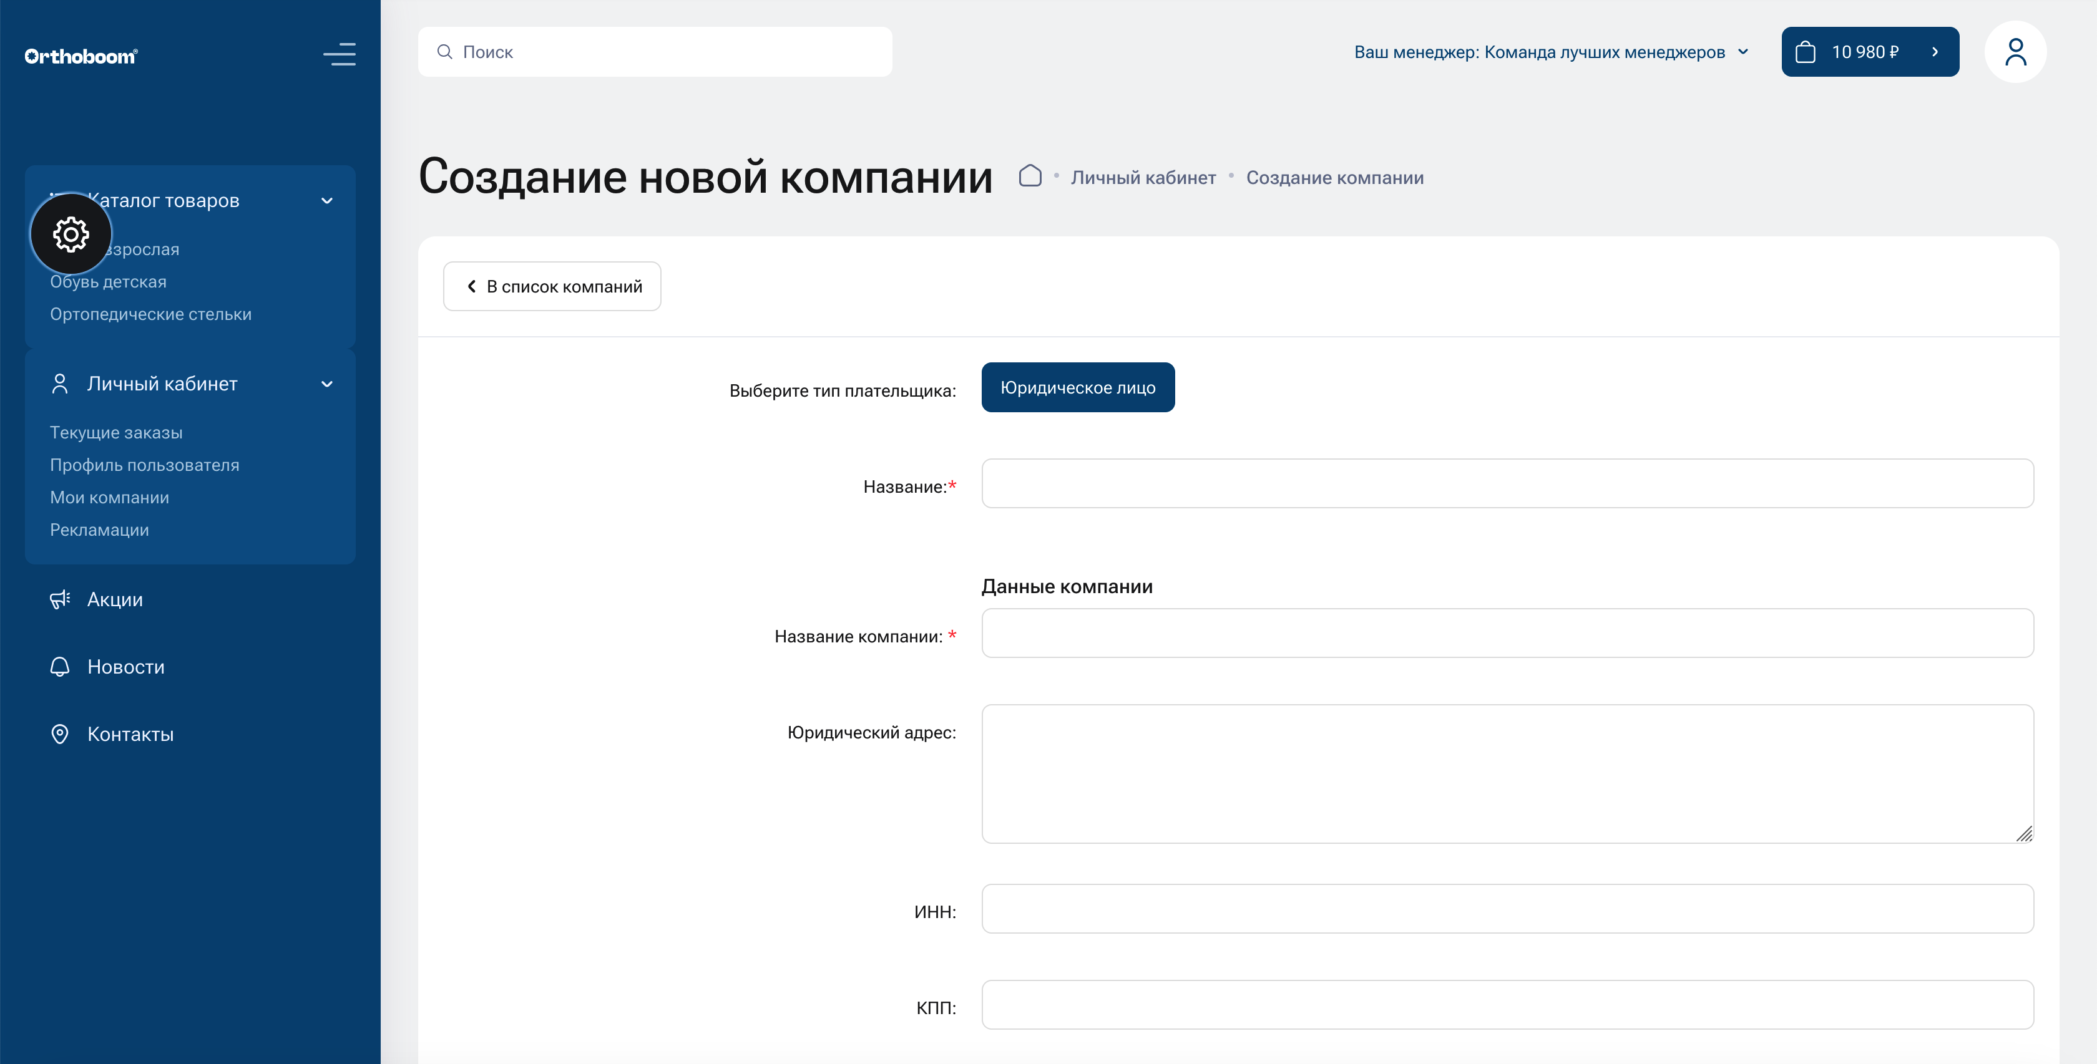
Task: Open the Orthoboom home logo
Action: click(x=81, y=54)
